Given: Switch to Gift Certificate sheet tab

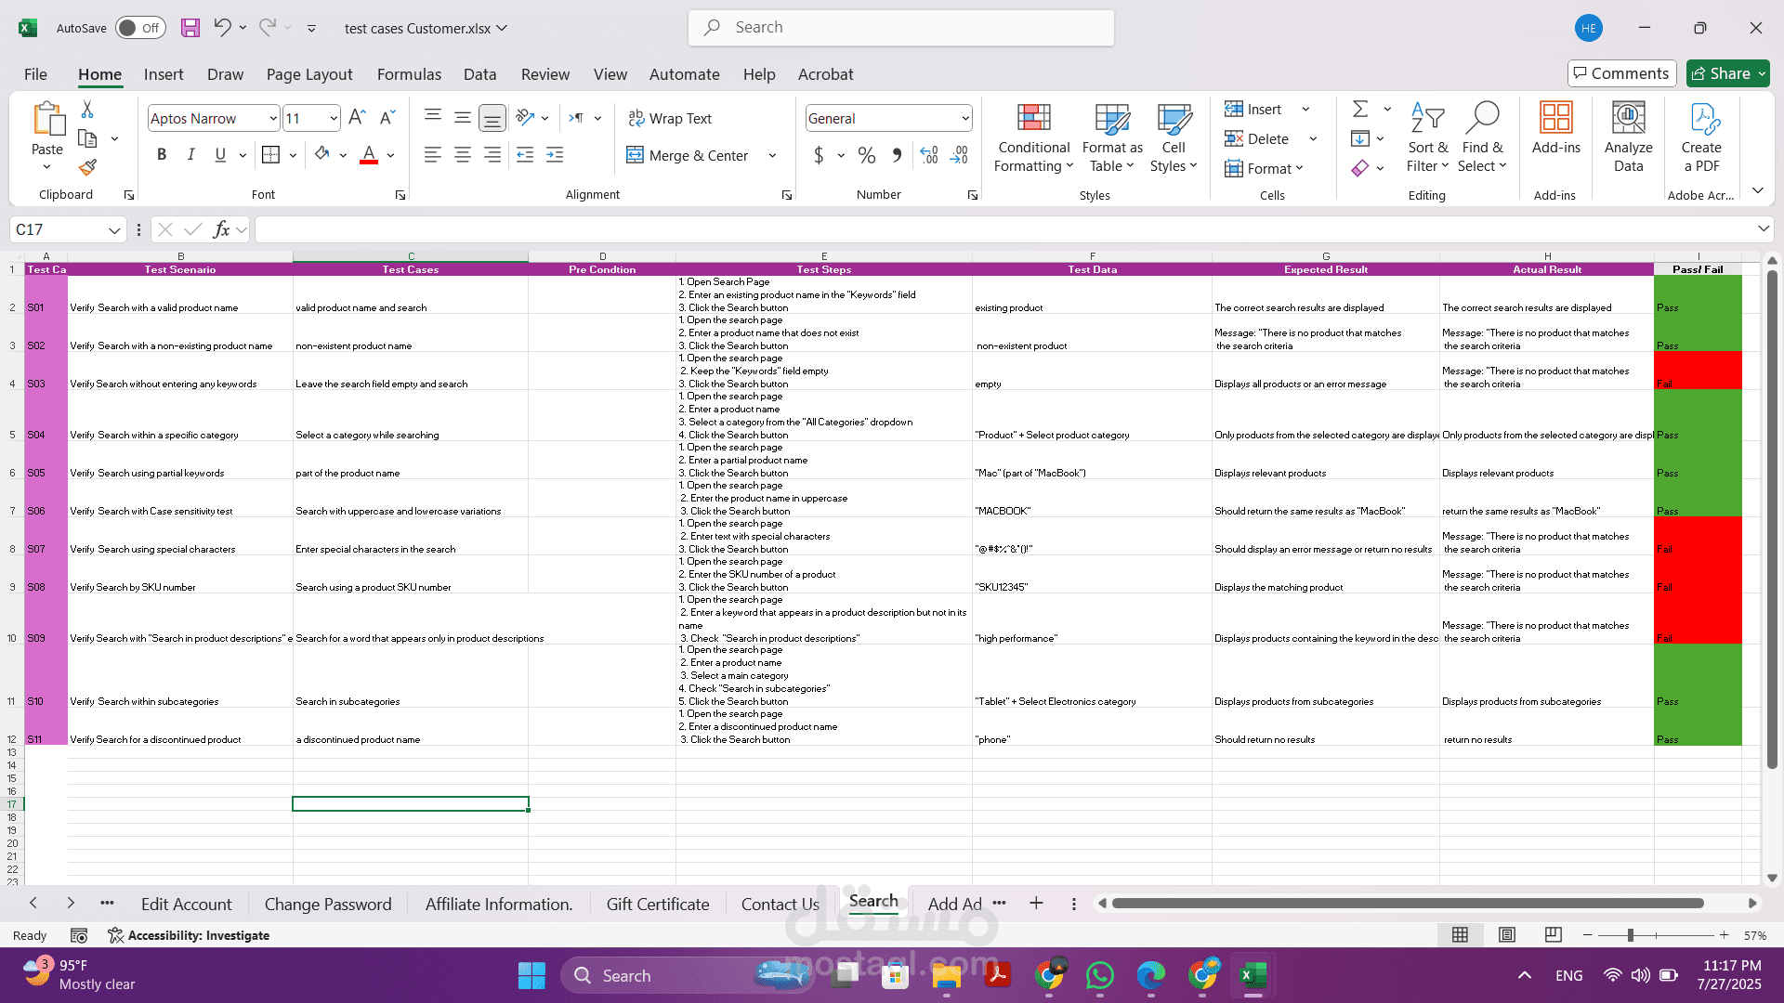Looking at the screenshot, I should pyautogui.click(x=657, y=904).
